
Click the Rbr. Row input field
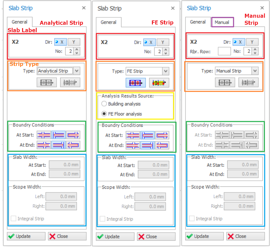tap(224, 51)
